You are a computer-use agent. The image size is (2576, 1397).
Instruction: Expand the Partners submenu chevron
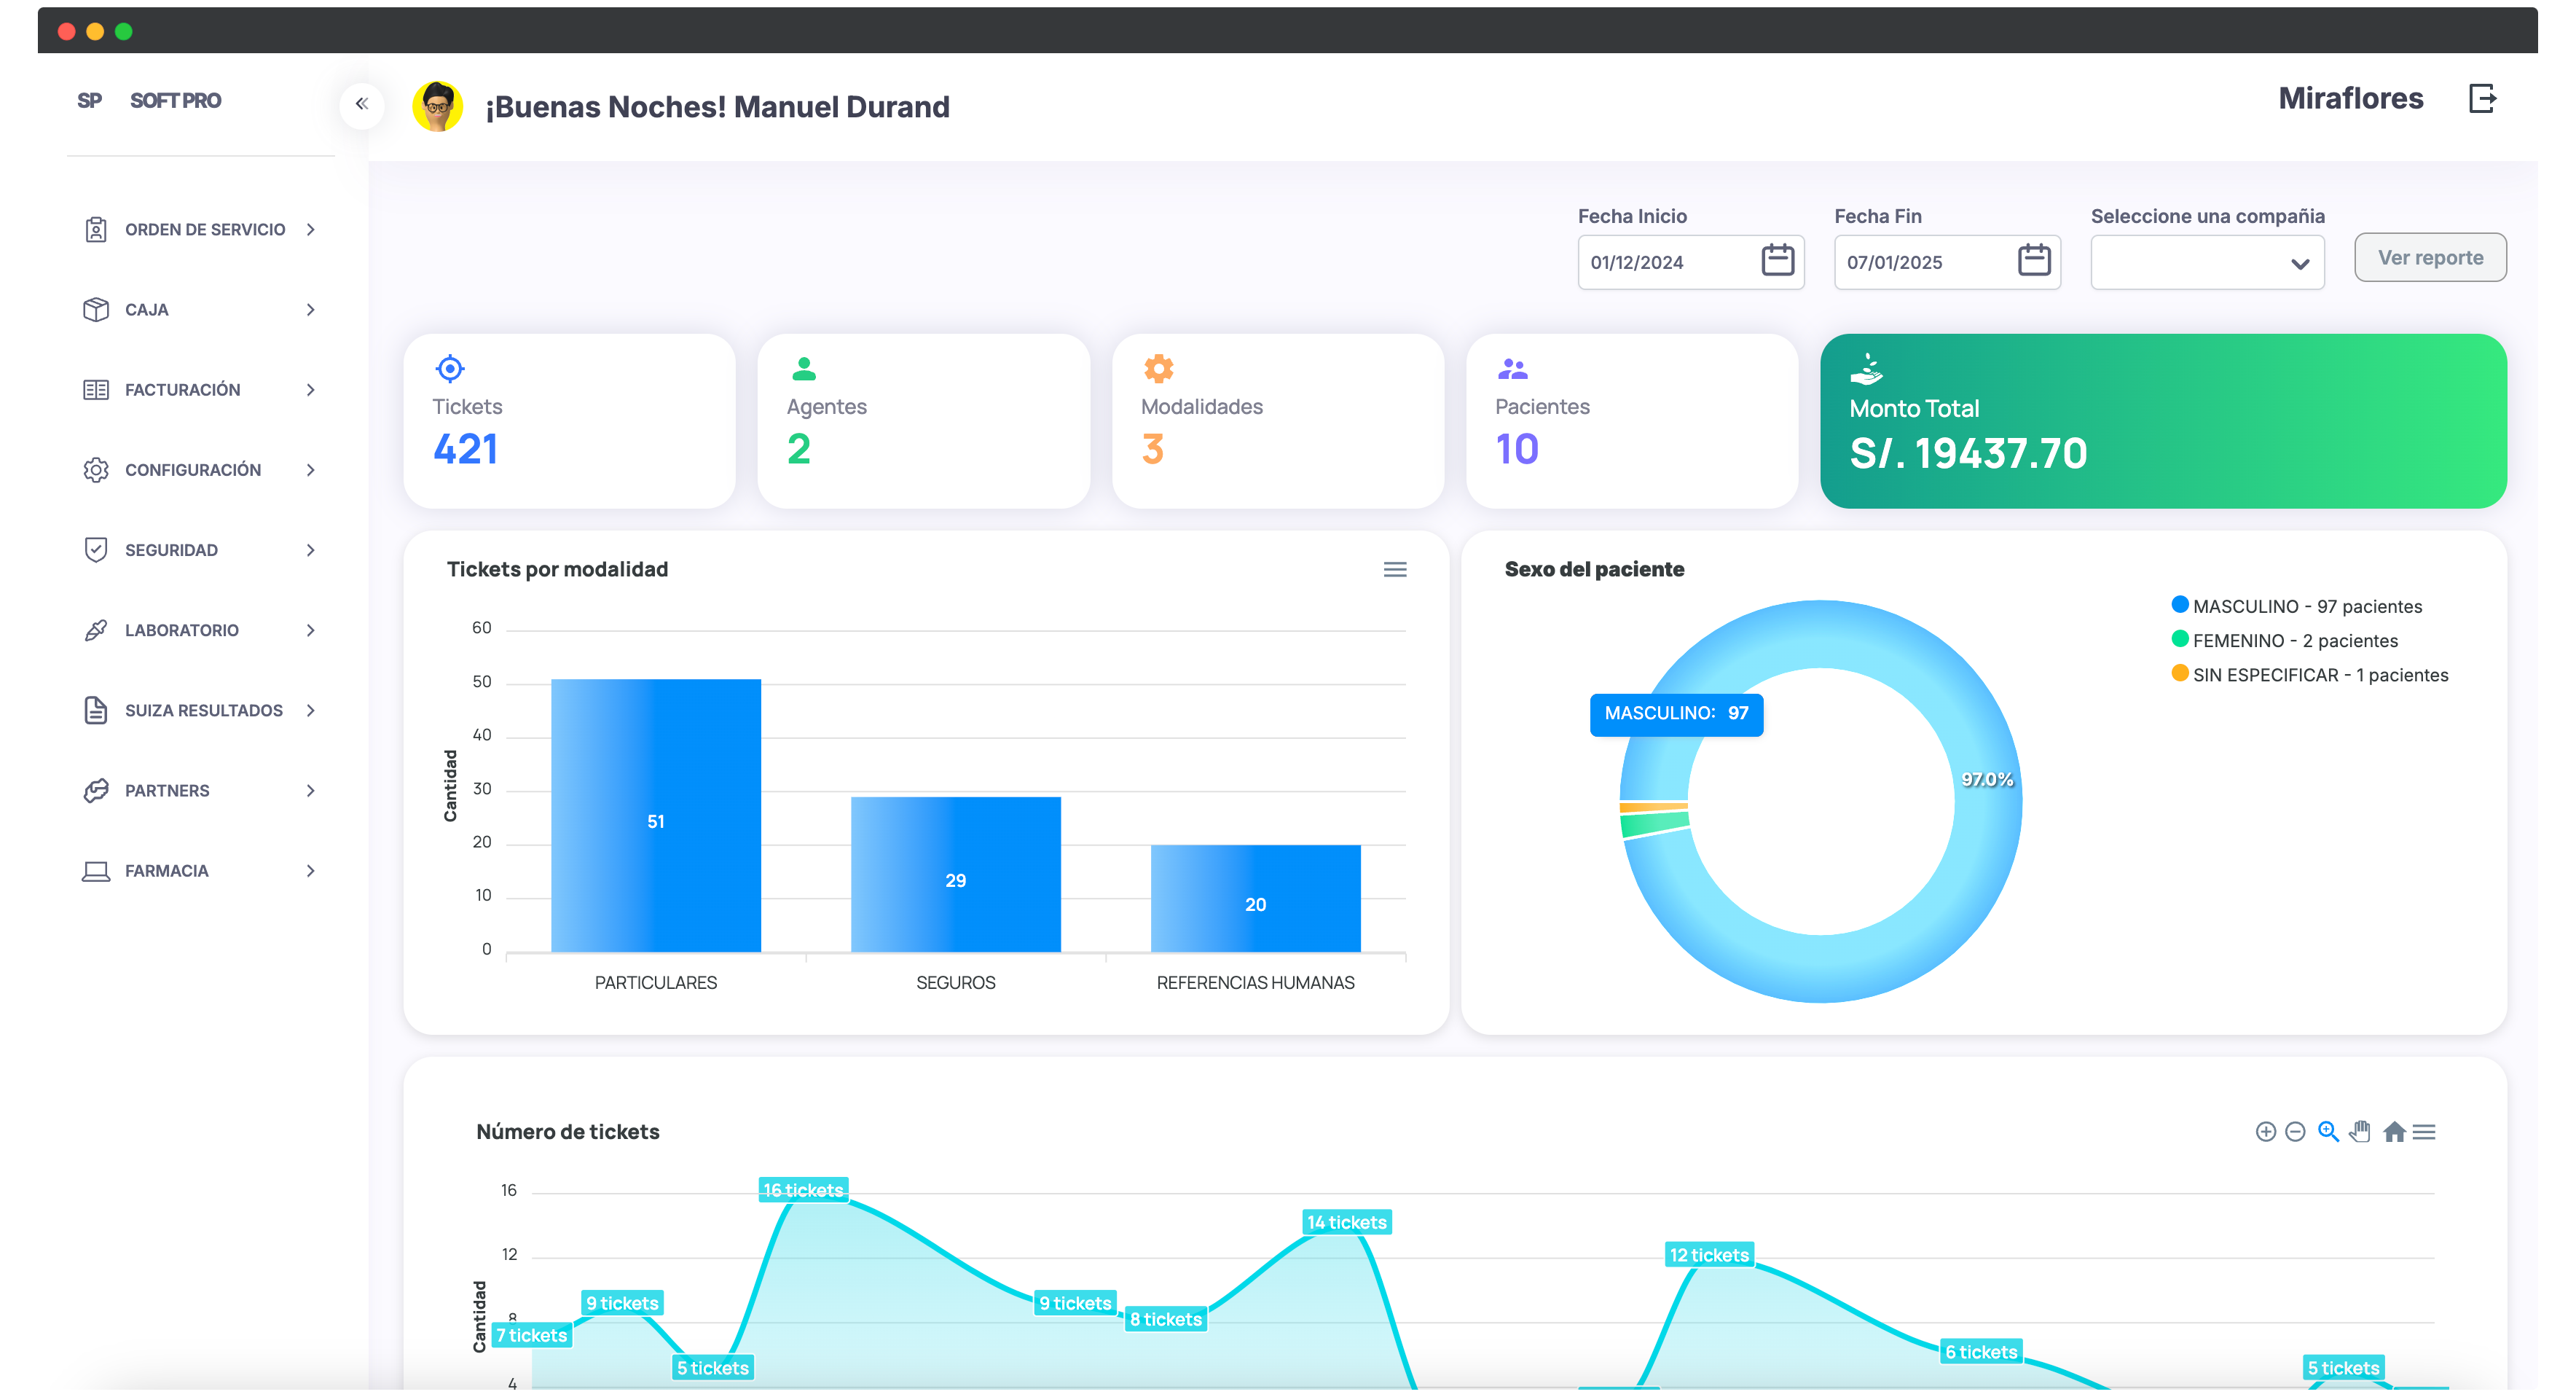(x=311, y=790)
